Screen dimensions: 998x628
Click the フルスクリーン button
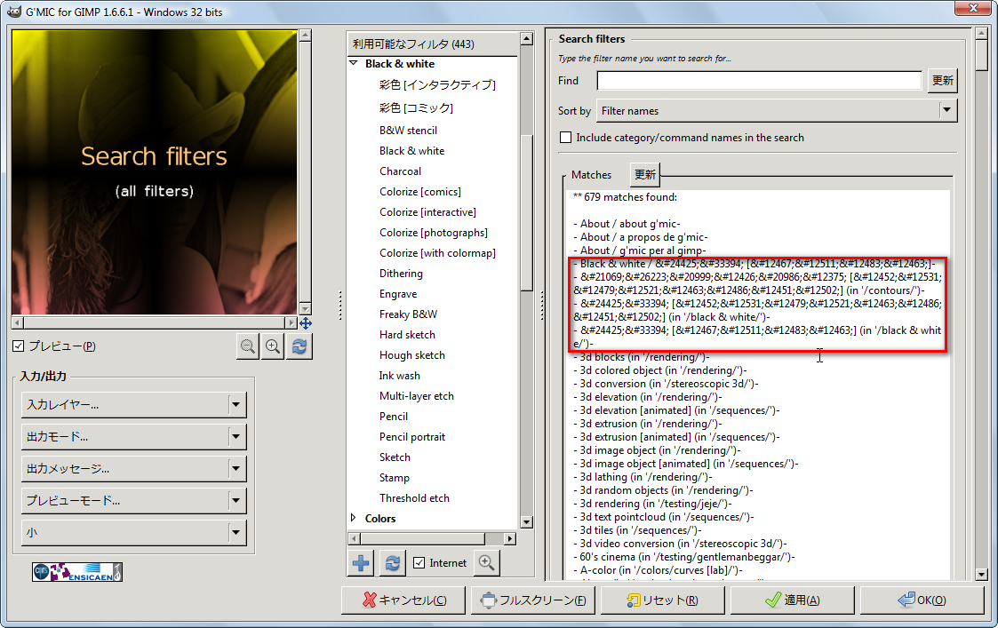point(532,600)
